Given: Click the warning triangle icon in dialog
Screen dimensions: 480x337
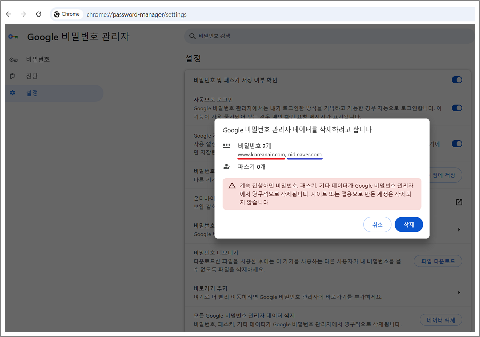Looking at the screenshot, I should [x=232, y=186].
